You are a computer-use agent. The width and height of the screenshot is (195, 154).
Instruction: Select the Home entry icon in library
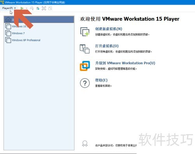point(8,19)
